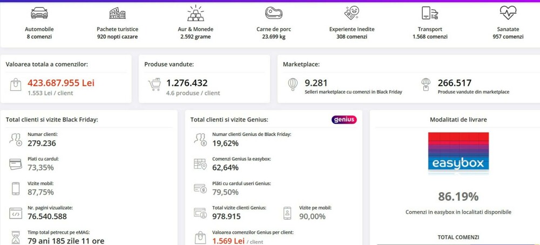Image resolution: width=540 pixels, height=245 pixels.
Task: Open the Carne de porc meat icon
Action: 274,13
